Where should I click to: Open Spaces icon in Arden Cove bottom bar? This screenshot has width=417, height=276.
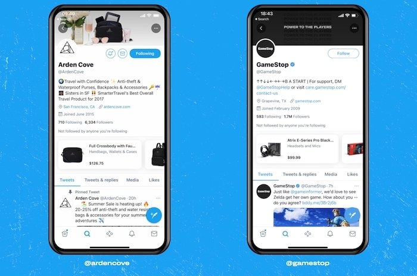(x=109, y=234)
